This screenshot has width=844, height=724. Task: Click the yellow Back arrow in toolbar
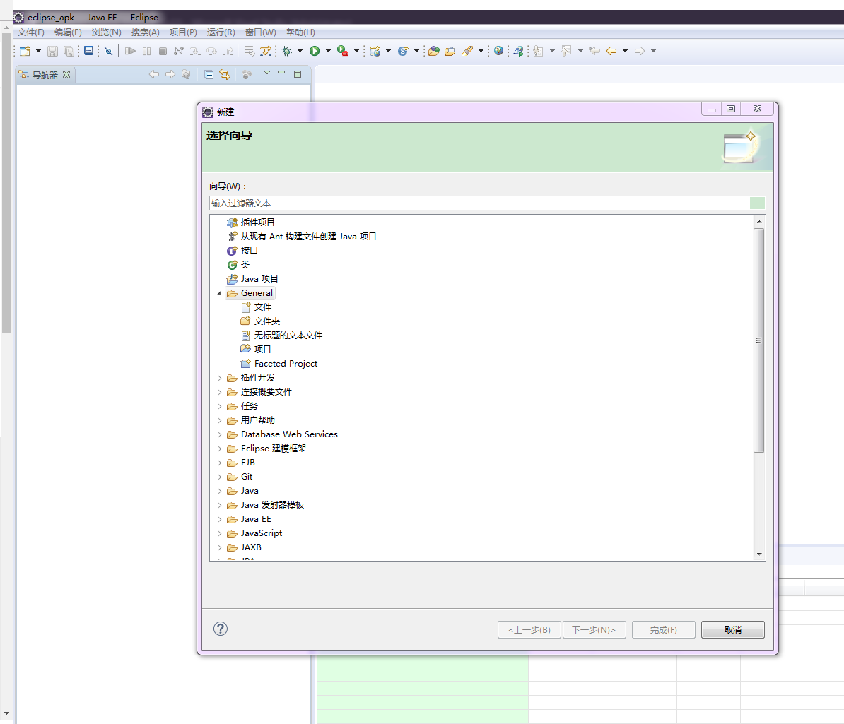pyautogui.click(x=611, y=51)
